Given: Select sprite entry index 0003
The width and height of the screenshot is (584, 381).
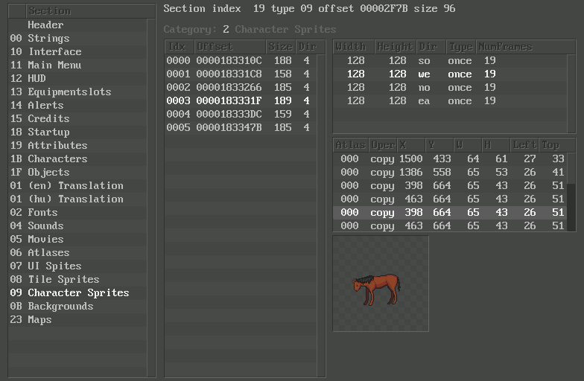Looking at the screenshot, I should point(238,100).
